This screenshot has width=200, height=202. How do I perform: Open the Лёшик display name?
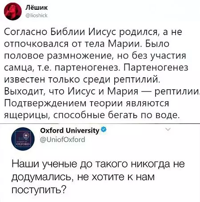[x=36, y=8]
